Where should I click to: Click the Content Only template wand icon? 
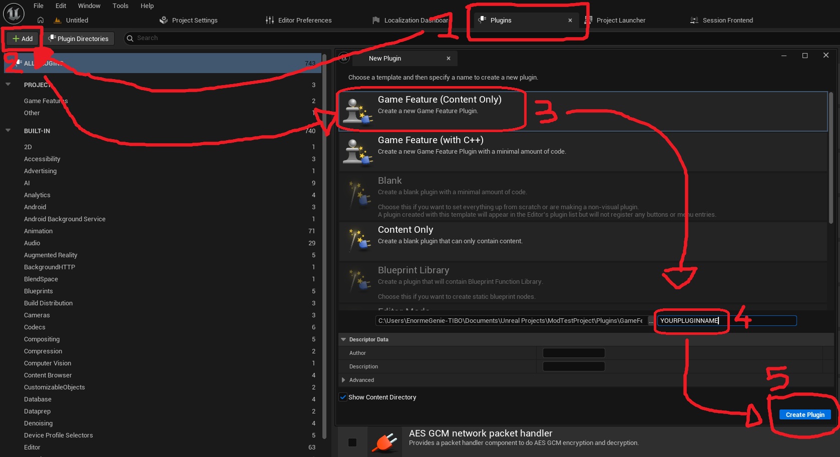point(359,240)
